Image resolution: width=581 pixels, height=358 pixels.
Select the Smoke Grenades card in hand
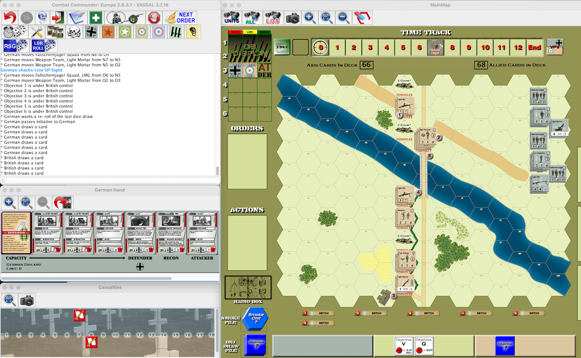(171, 233)
